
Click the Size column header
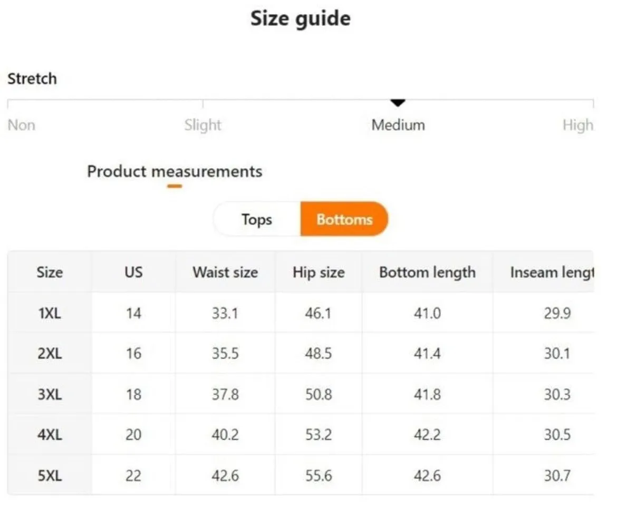pos(50,272)
